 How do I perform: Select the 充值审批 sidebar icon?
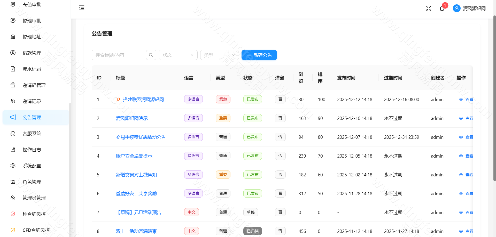pos(13,4)
